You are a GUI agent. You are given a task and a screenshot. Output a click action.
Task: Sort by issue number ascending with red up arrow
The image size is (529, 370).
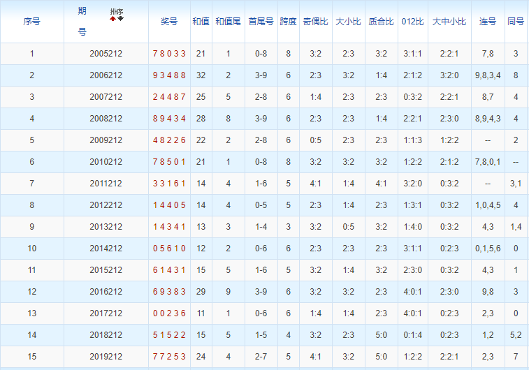[113, 19]
